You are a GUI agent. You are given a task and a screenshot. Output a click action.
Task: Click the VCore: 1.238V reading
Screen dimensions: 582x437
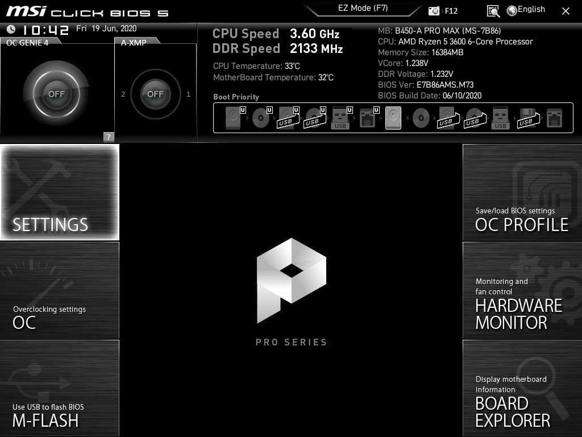tap(403, 63)
